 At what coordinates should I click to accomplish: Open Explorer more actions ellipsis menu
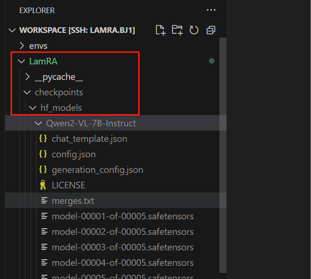(211, 10)
